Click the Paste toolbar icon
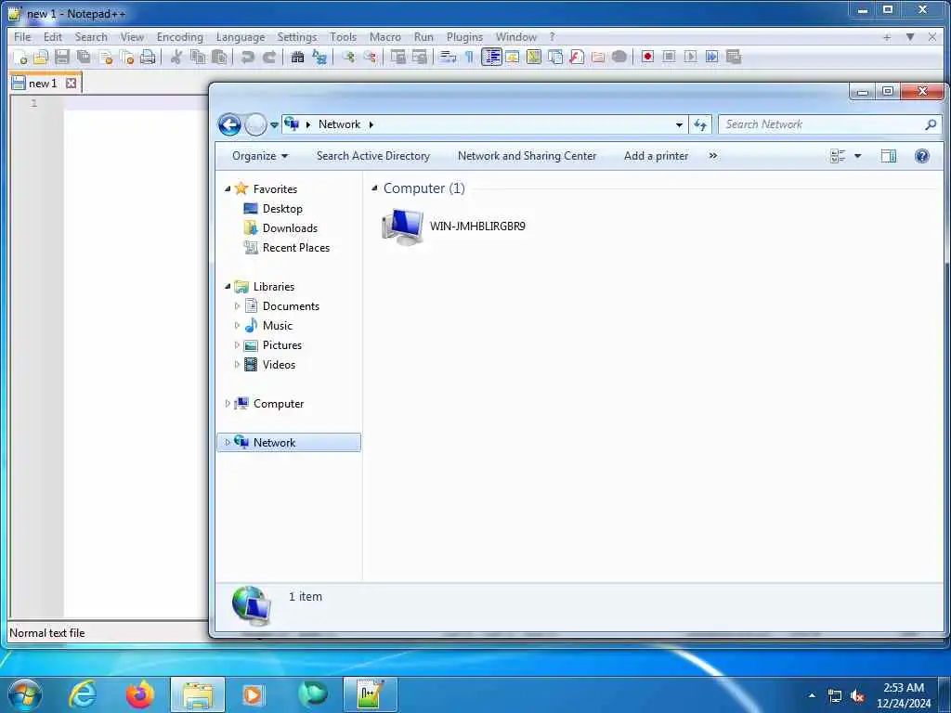Viewport: 951px width, 713px height. (219, 57)
